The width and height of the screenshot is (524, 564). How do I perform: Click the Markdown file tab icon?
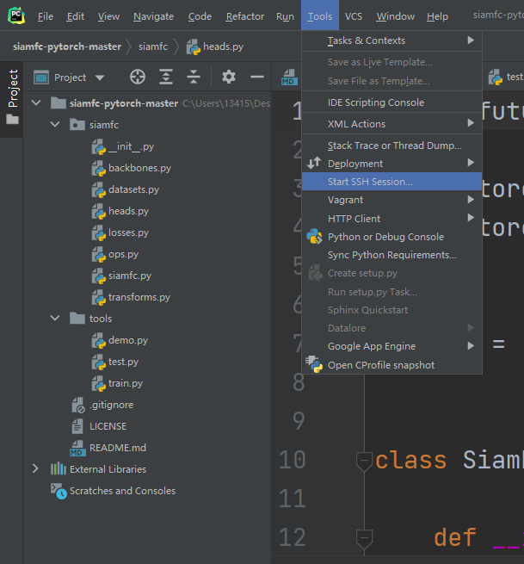(289, 77)
